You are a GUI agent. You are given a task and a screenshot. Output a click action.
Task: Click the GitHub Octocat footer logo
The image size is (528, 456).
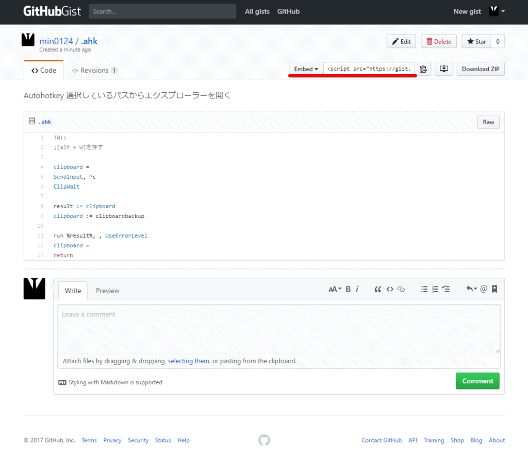(x=264, y=440)
